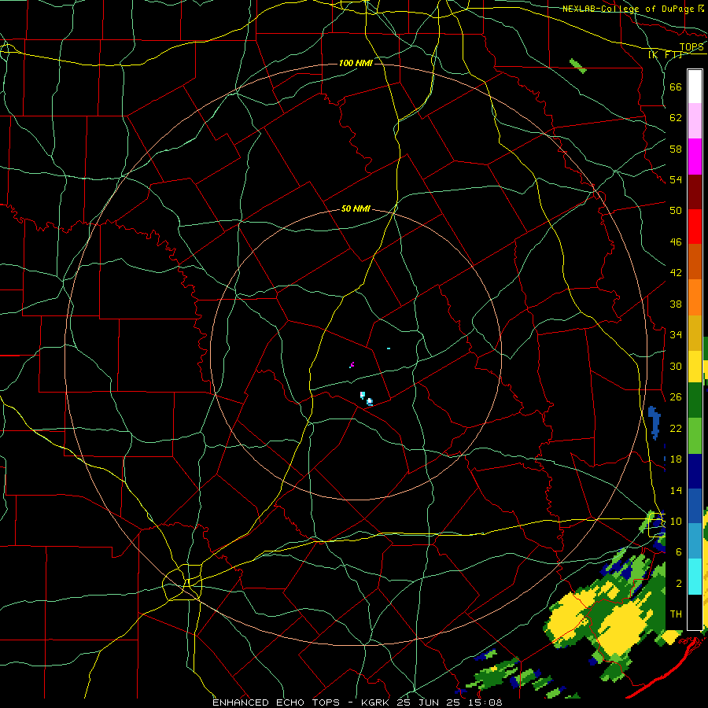Pick the light blue legend swatch
Screen dimensions: 708x708
(x=695, y=540)
